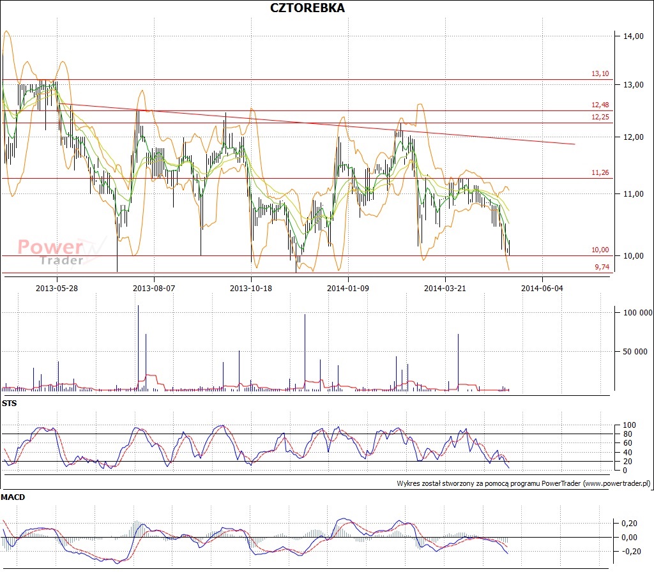Select the MACD indicator heading
The width and height of the screenshot is (654, 574).
coord(13,497)
